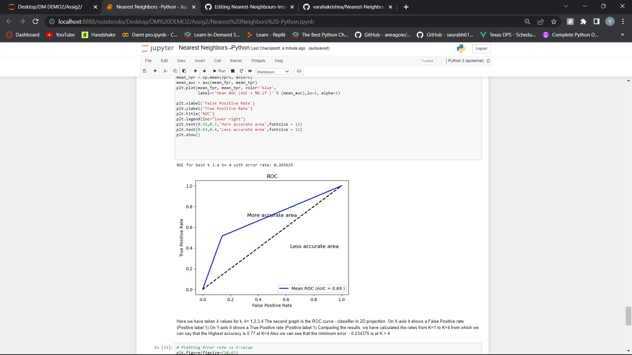
Task: Expand the hidden bookmarks overflow chevron
Action: (622, 35)
